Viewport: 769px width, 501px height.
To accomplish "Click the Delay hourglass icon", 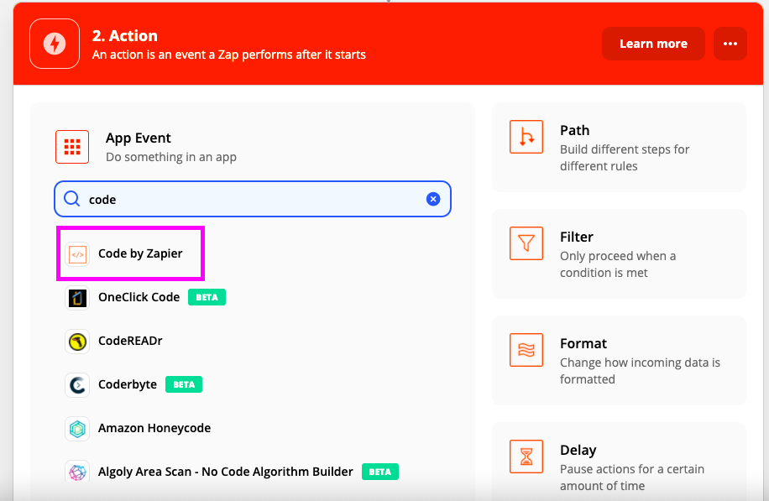I will click(x=526, y=457).
